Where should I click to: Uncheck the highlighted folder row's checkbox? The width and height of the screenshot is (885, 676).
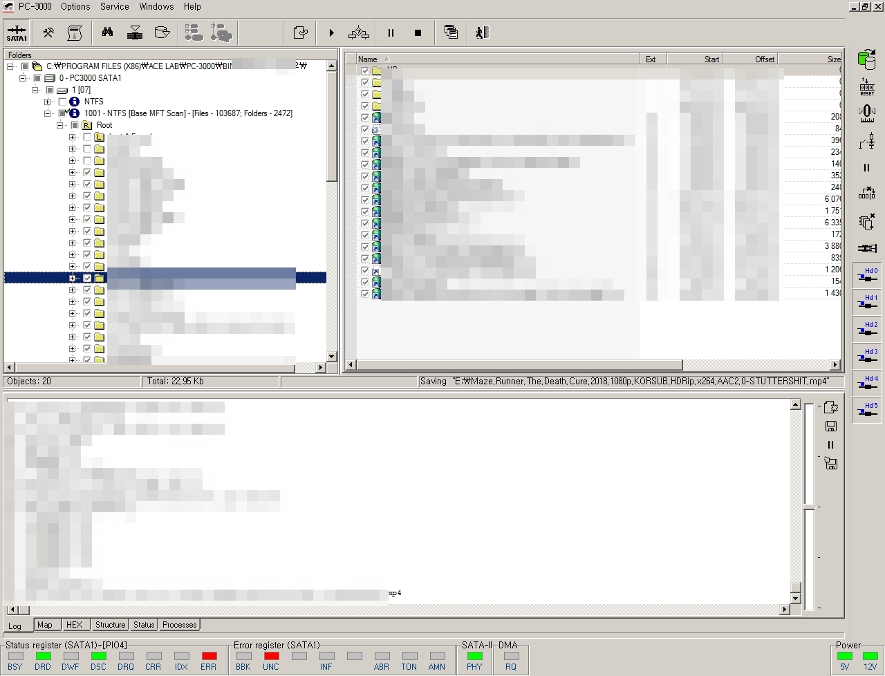[x=87, y=278]
